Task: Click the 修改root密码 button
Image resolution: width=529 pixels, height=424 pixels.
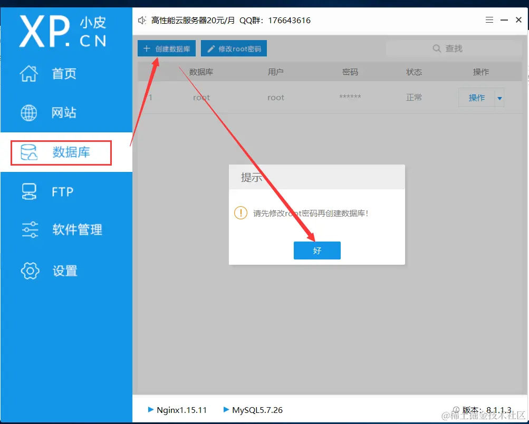Action: [x=234, y=49]
